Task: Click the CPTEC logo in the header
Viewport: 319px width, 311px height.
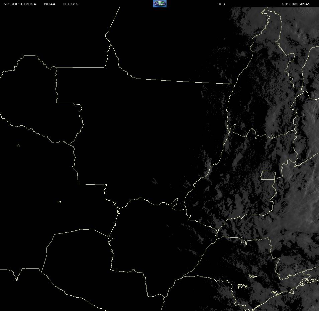Action: [x=160, y=4]
